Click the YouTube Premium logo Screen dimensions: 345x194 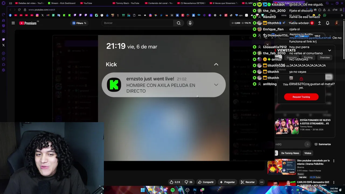point(28,23)
